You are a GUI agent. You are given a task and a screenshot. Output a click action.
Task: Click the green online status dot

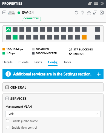(19, 13)
